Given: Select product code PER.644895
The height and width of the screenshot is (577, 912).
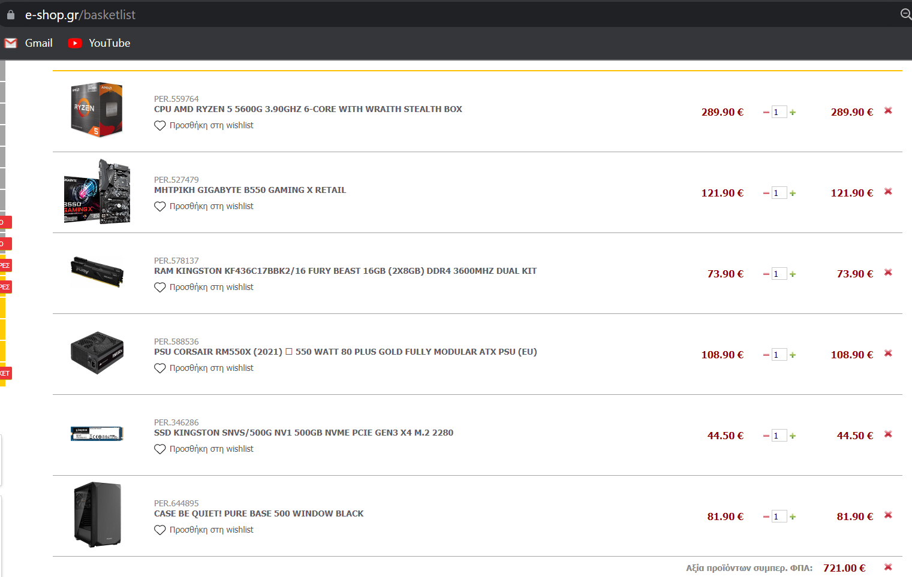Looking at the screenshot, I should pyautogui.click(x=176, y=503).
